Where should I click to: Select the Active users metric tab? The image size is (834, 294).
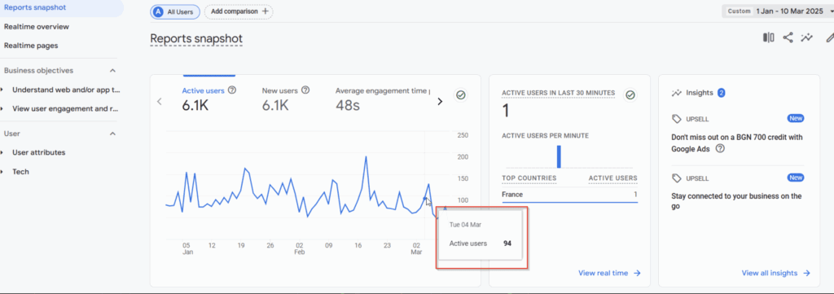[x=209, y=99]
